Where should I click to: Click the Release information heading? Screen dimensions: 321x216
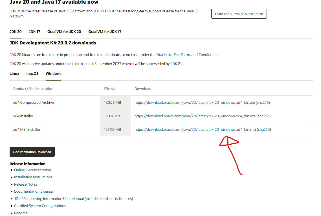coord(27,164)
